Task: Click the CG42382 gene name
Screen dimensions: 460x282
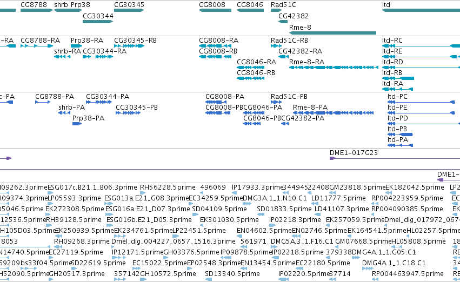Action: tap(294, 16)
